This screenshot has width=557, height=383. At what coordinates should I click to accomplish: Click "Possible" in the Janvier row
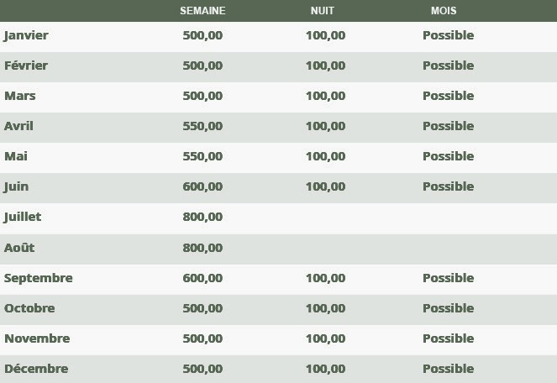448,35
